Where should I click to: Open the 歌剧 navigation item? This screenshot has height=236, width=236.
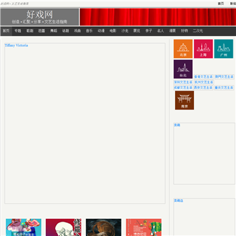coord(29,31)
